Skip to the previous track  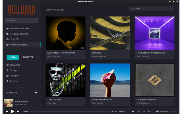[x=7, y=111]
